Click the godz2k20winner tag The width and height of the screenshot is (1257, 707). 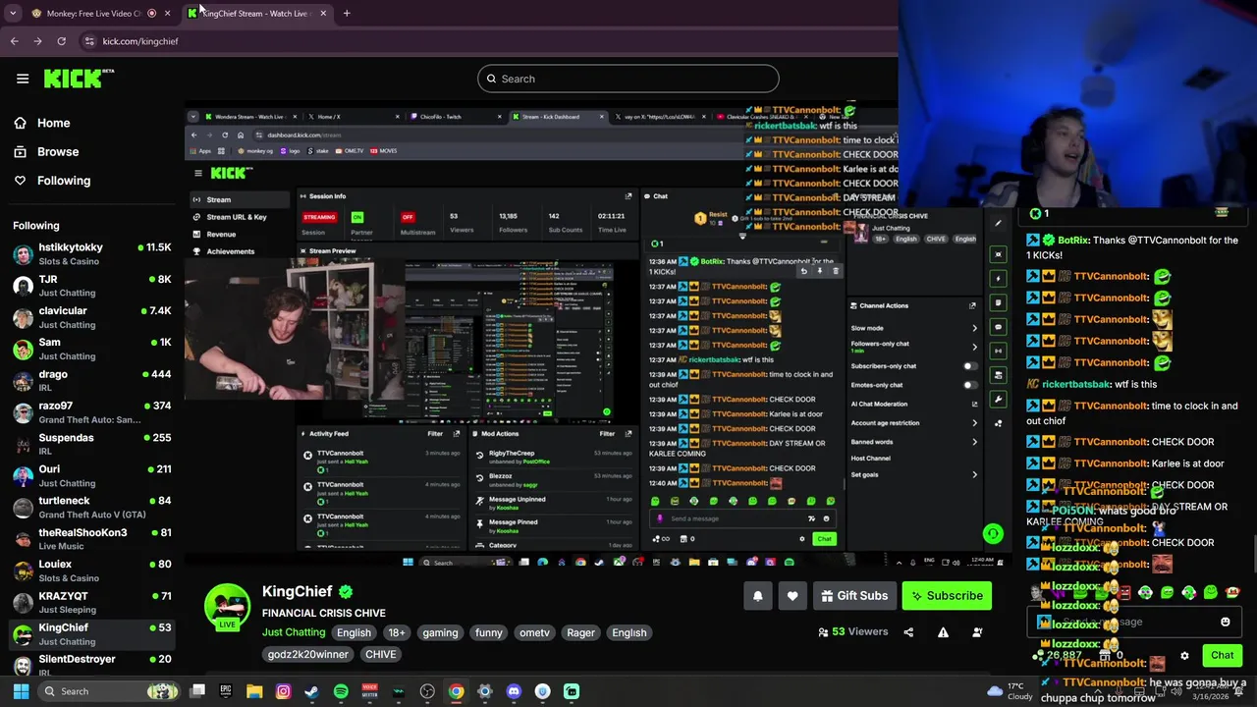pos(307,654)
